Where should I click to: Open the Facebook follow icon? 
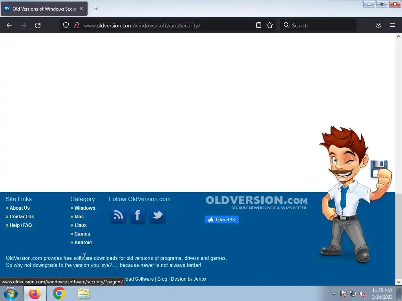[x=138, y=215]
